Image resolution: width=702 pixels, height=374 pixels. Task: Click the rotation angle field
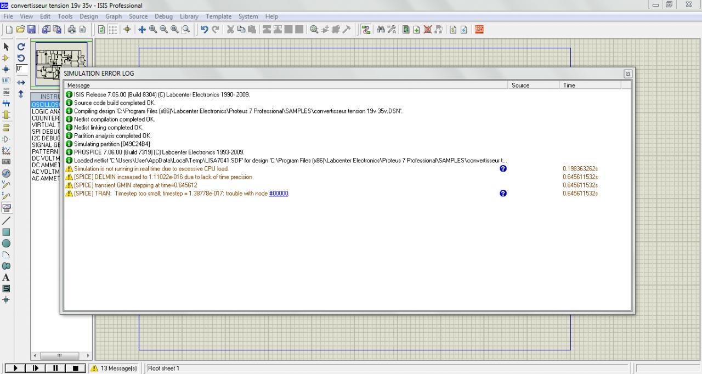[x=21, y=69]
